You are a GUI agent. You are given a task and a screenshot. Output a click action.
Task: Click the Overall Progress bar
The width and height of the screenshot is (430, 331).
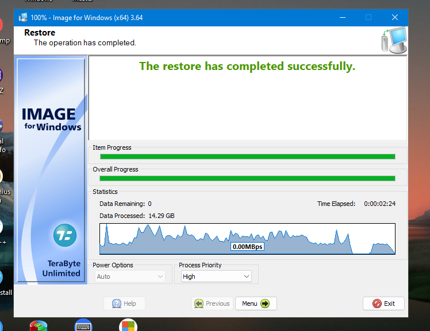pyautogui.click(x=248, y=178)
